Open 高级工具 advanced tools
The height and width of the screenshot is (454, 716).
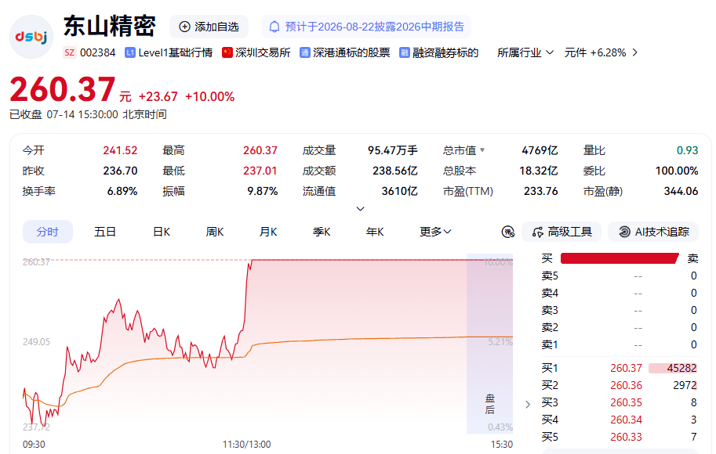pyautogui.click(x=562, y=232)
